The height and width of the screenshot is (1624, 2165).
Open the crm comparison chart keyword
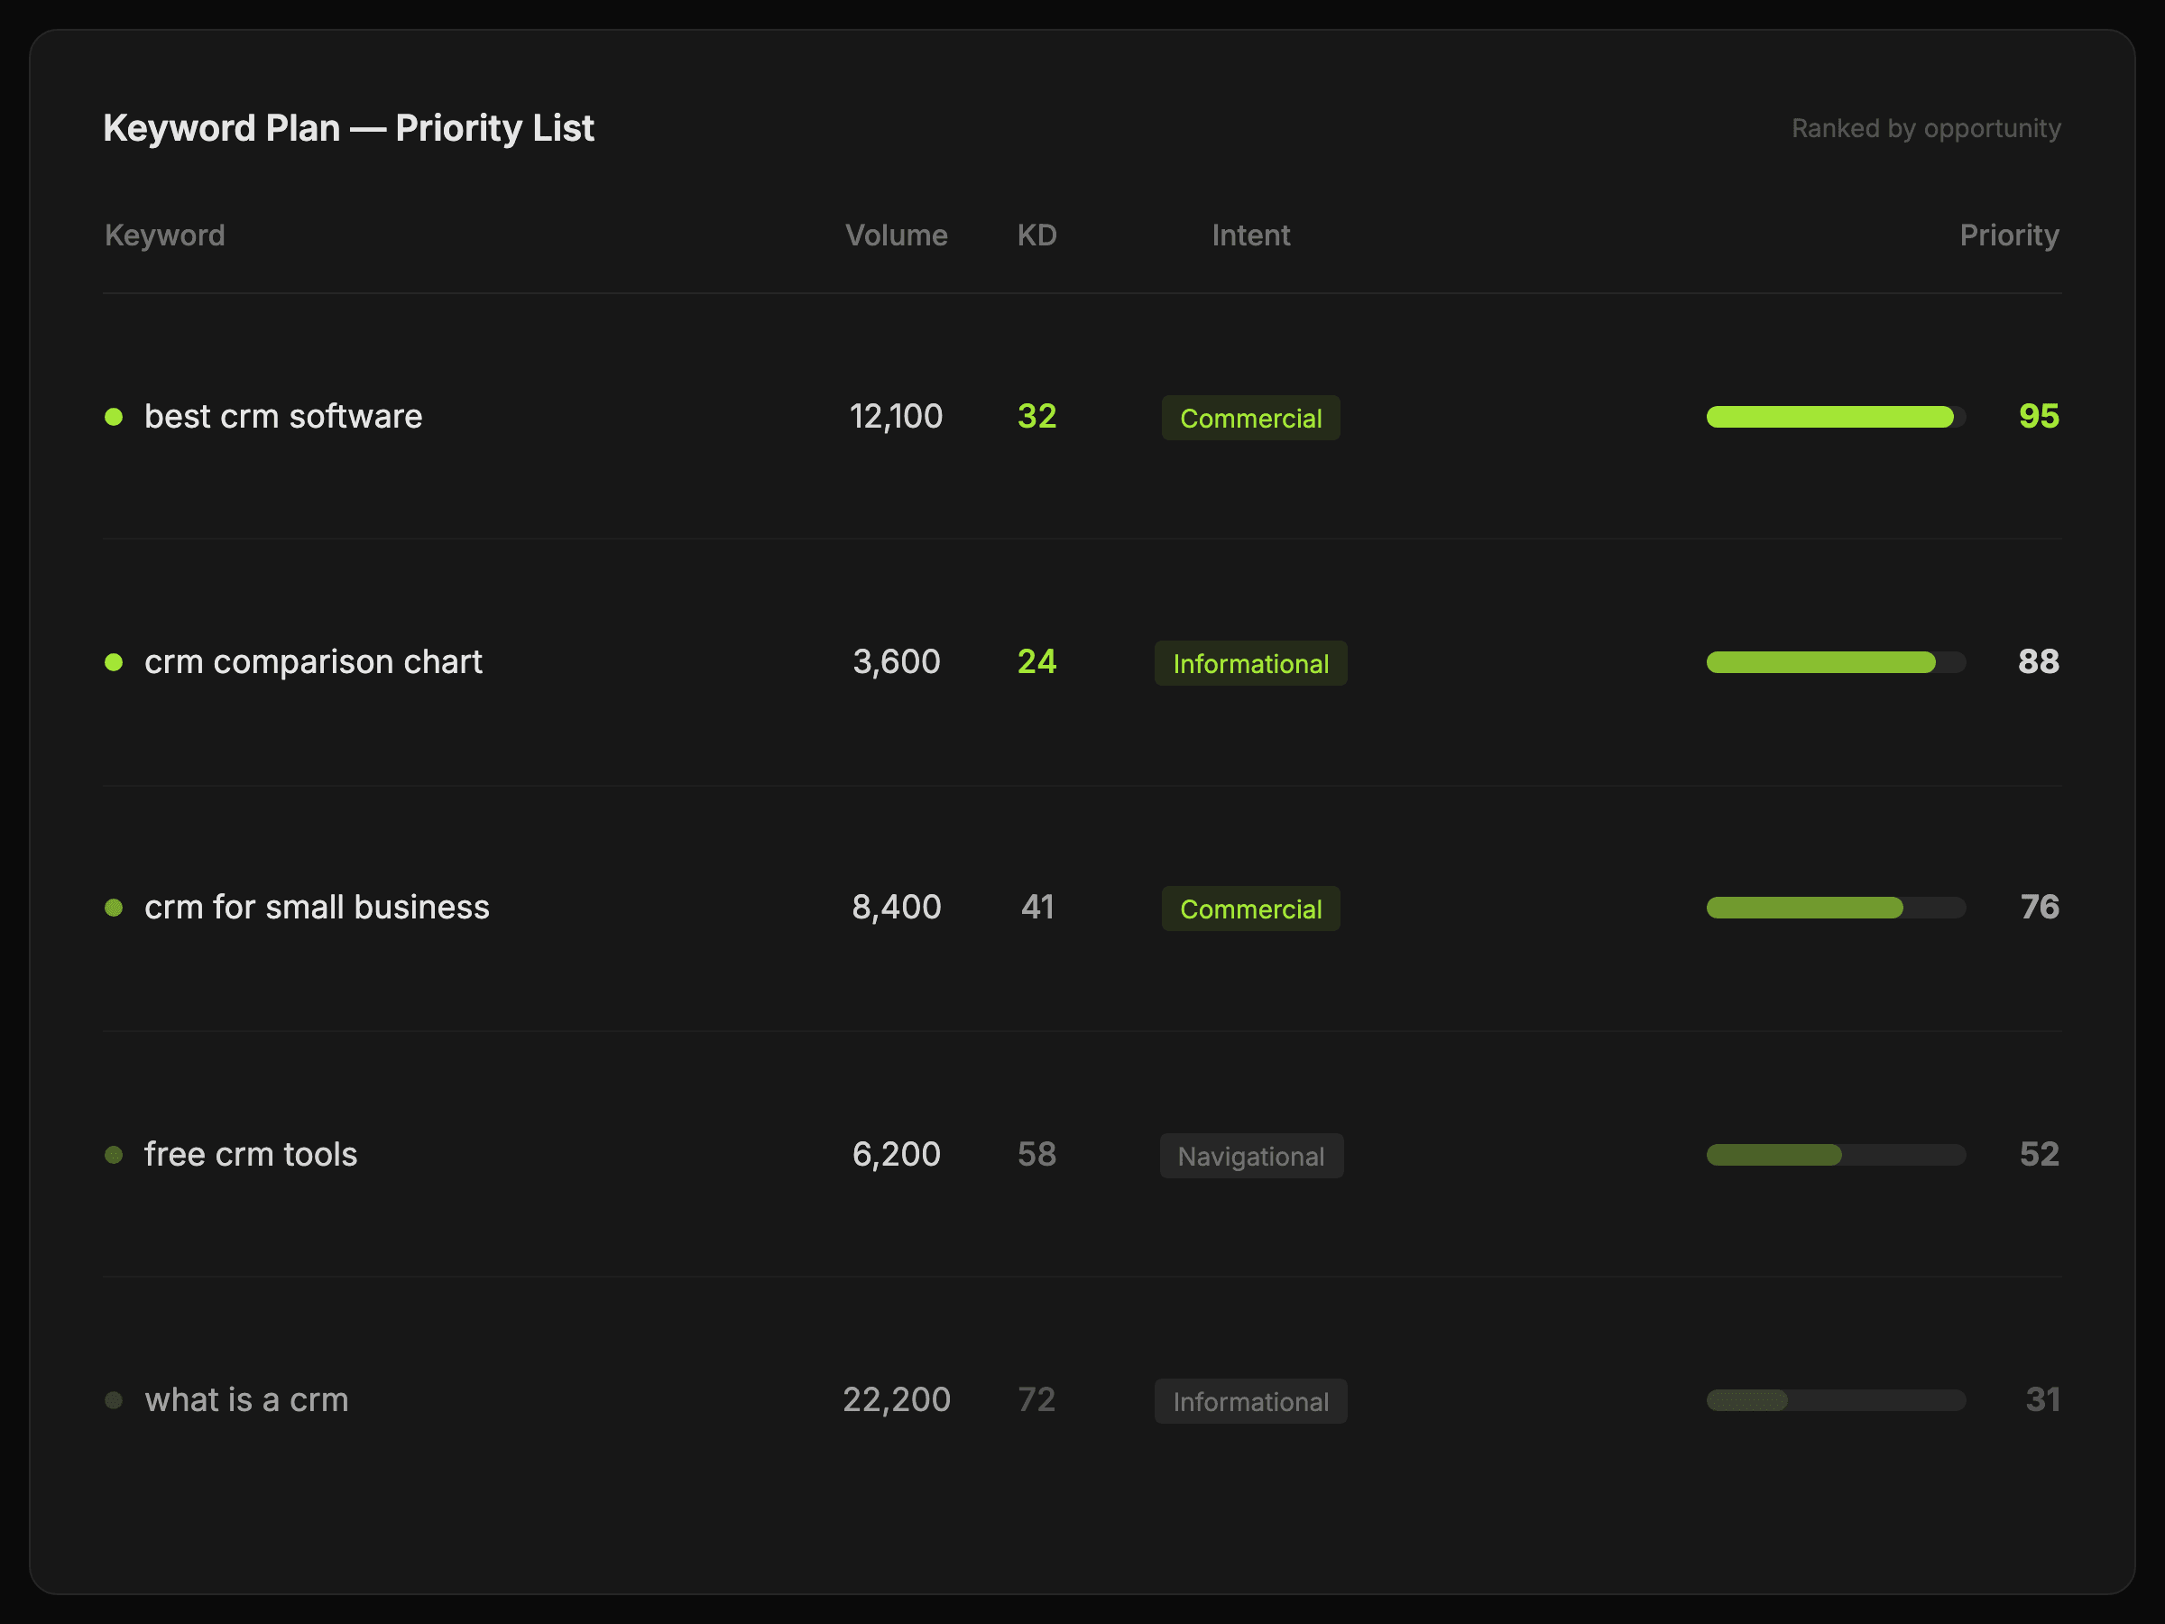coord(313,663)
